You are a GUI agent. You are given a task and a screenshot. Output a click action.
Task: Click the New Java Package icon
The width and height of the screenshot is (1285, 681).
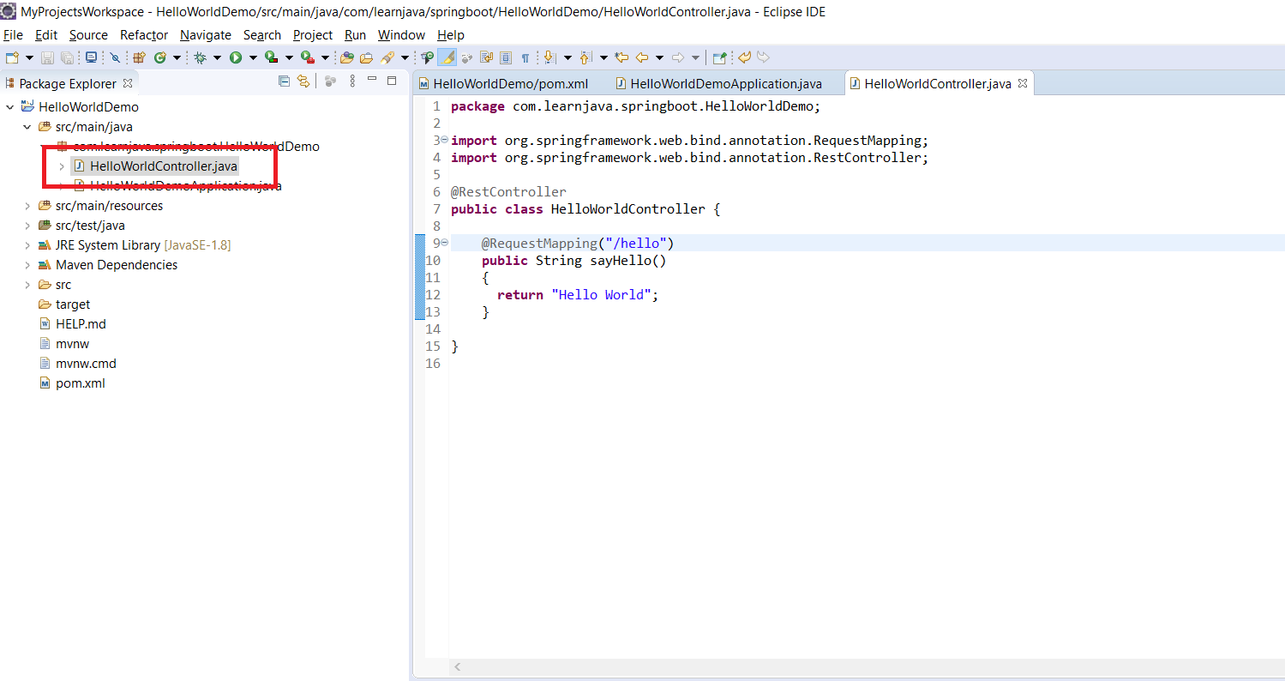click(x=139, y=57)
